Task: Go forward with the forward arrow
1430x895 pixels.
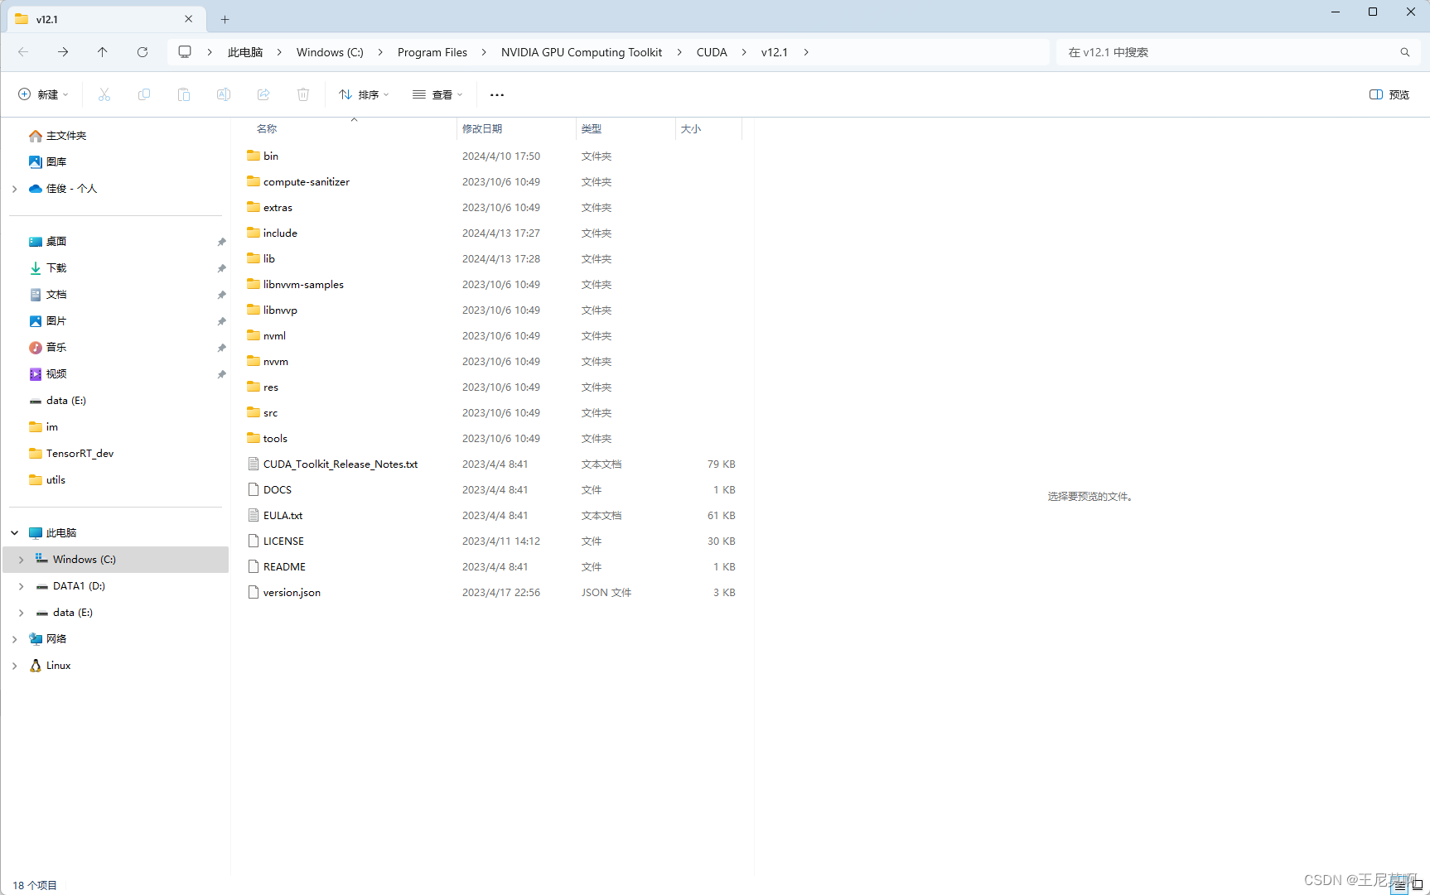Action: tap(63, 52)
